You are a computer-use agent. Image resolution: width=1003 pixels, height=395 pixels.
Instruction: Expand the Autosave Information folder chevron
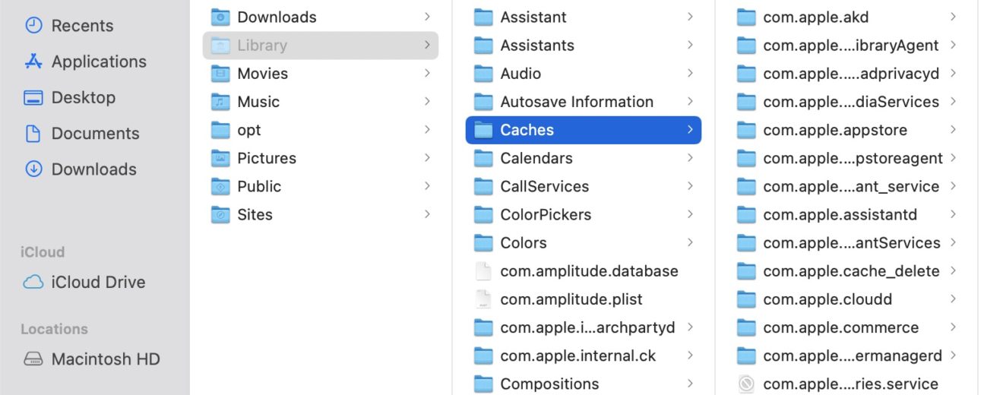point(690,102)
